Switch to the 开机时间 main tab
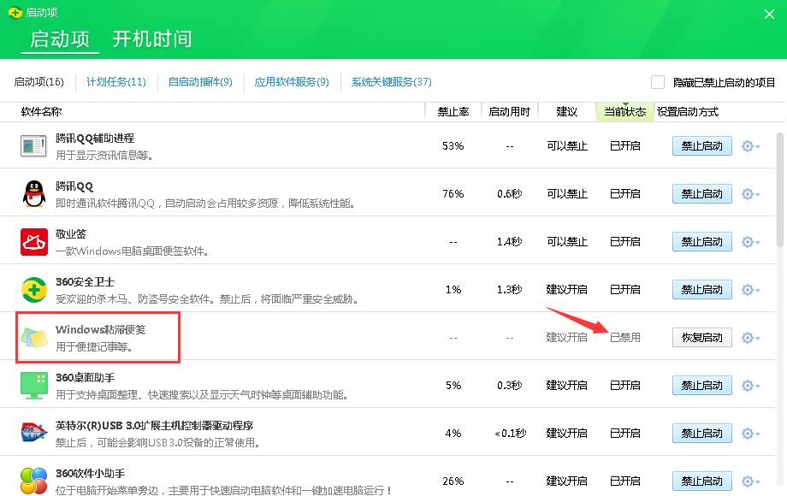Viewport: 787px width, 496px height. pyautogui.click(x=152, y=39)
